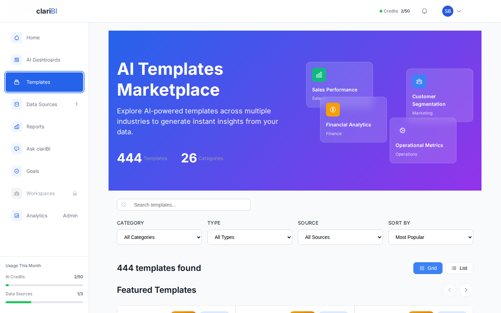Click the AI Credits usage progress bar
501x313 pixels.
pyautogui.click(x=44, y=285)
